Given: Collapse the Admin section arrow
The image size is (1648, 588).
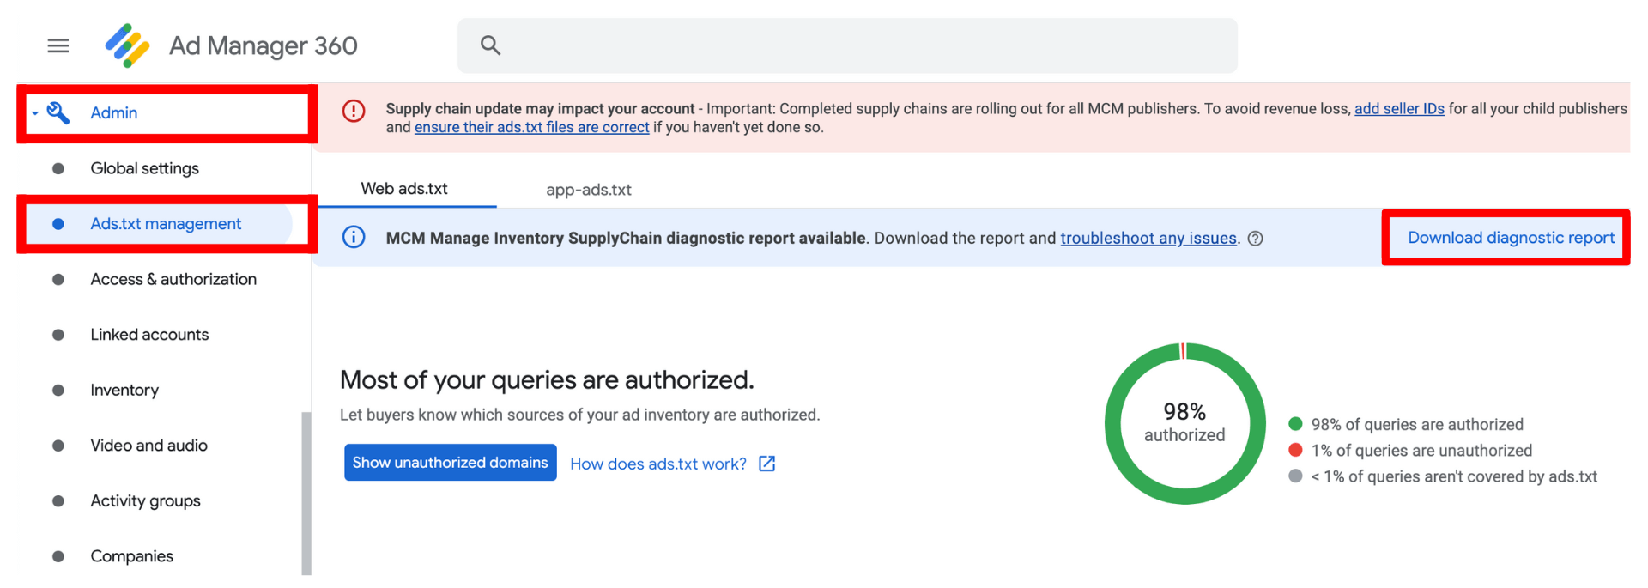Looking at the screenshot, I should (x=35, y=113).
